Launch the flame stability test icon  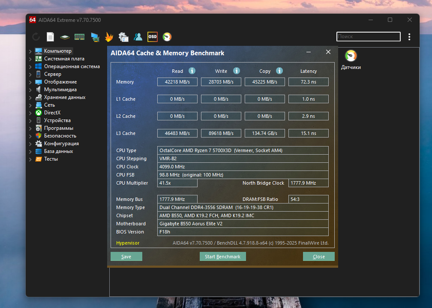109,37
